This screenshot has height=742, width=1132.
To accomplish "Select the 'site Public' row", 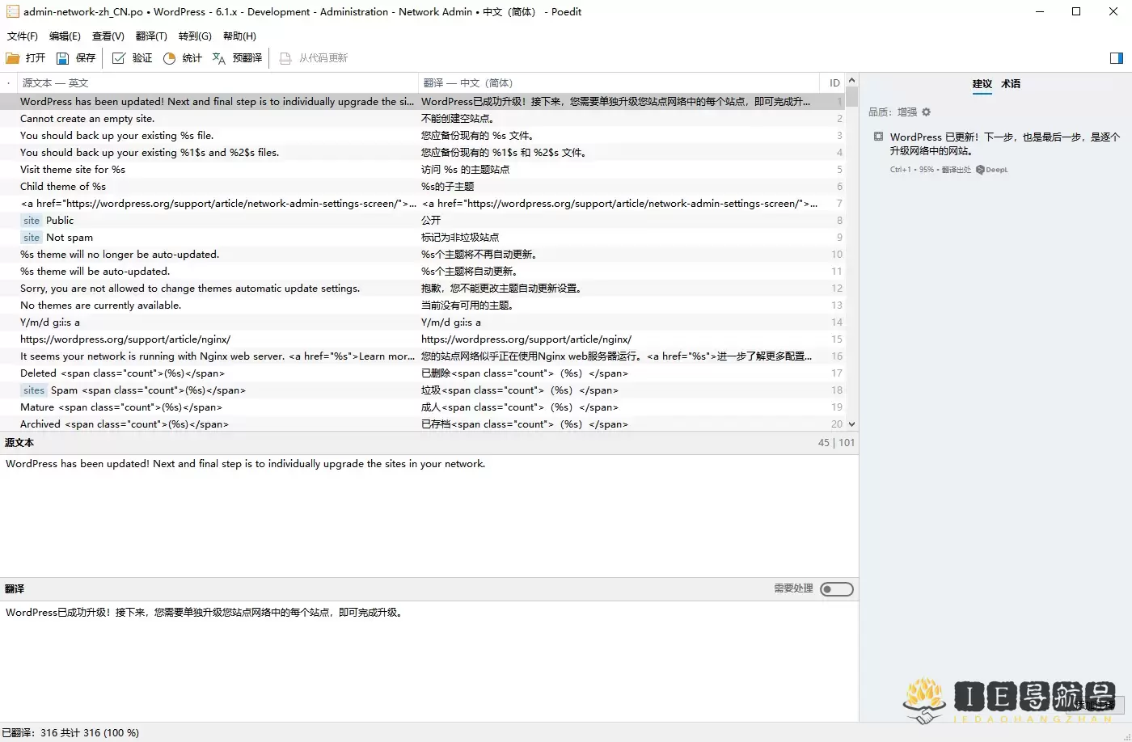I will pyautogui.click(x=423, y=221).
